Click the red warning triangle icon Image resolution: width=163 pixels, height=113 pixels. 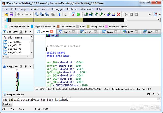[73, 14]
